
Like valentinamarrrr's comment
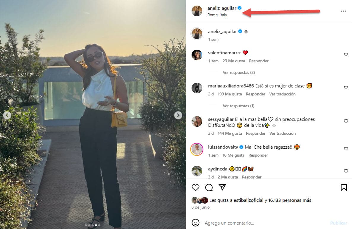[346, 55]
